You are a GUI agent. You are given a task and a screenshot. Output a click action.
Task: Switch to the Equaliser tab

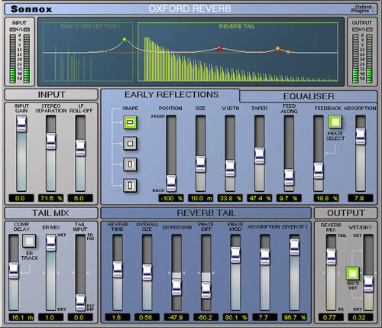(x=309, y=96)
